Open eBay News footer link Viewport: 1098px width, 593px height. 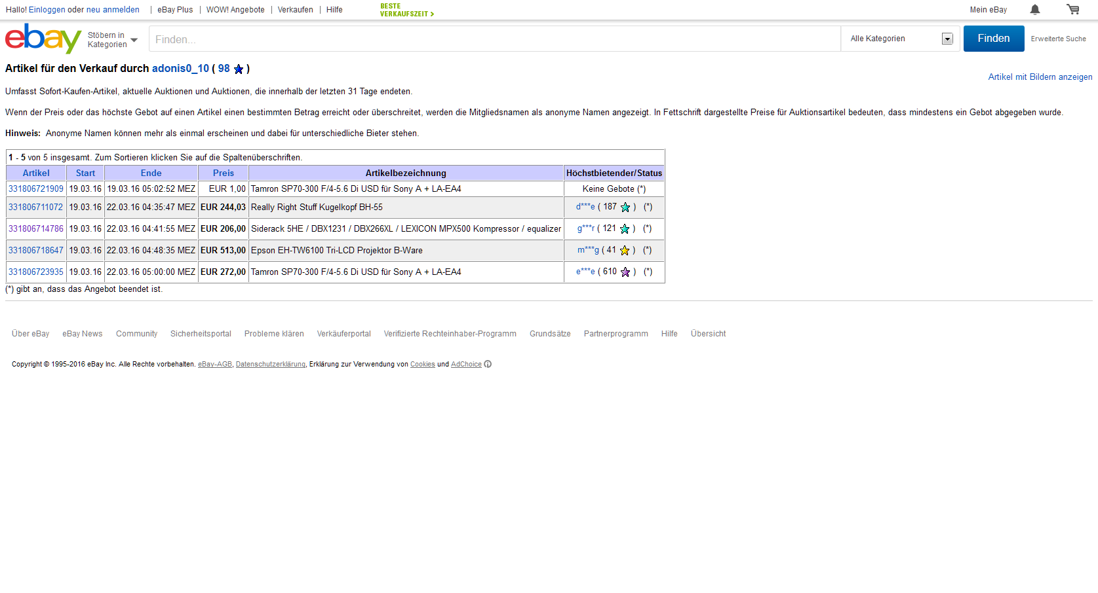(x=83, y=334)
